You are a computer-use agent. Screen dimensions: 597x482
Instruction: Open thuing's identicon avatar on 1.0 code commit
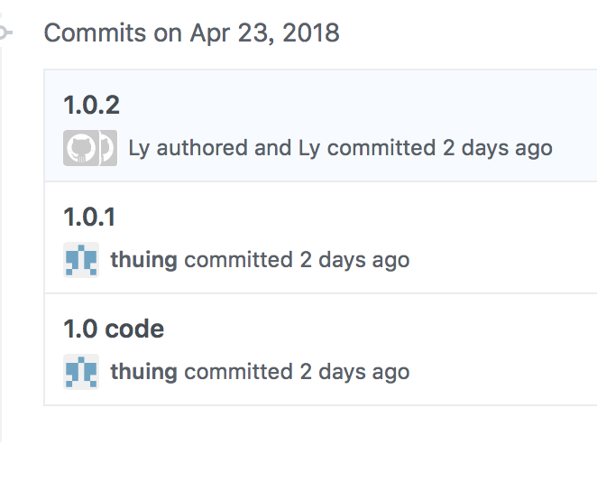[x=81, y=372]
